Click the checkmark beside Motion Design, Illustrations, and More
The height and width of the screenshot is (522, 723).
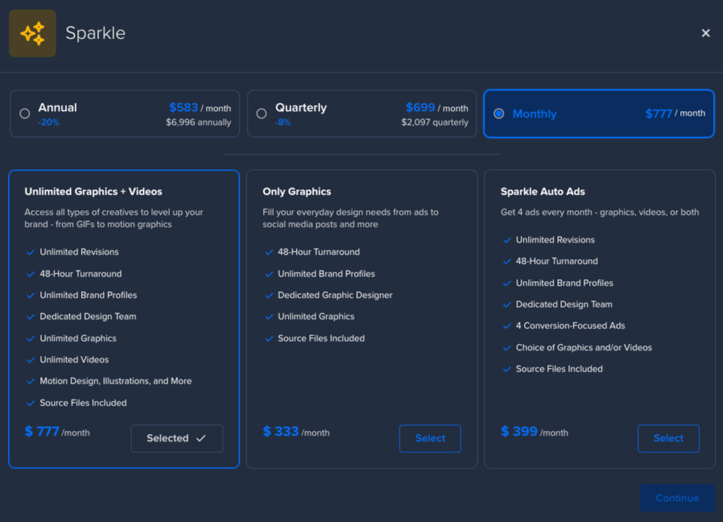tap(30, 381)
